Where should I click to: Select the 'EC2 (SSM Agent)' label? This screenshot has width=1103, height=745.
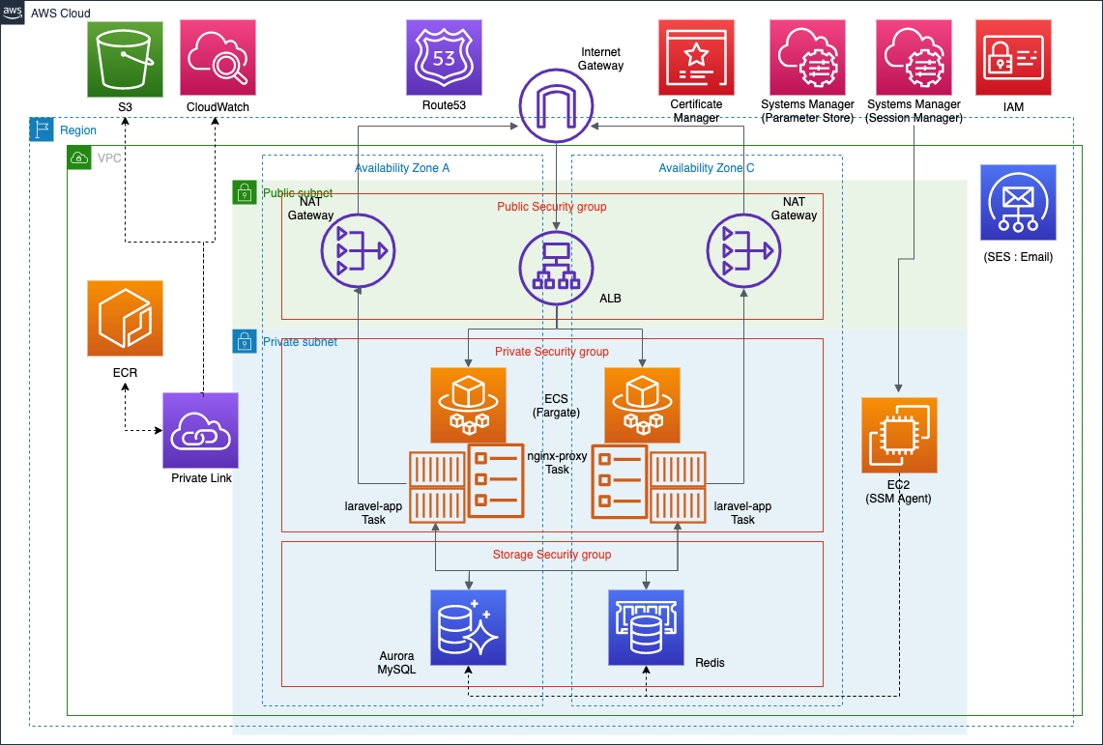(x=898, y=492)
